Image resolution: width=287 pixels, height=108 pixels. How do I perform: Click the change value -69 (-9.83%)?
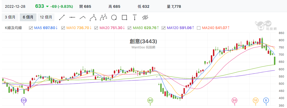(62, 7)
